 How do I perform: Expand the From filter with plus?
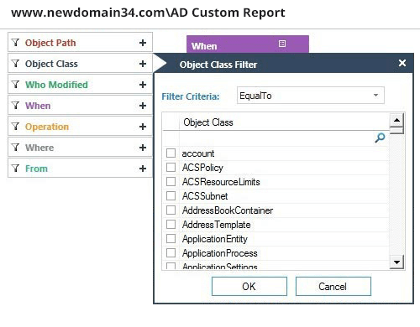pos(143,169)
